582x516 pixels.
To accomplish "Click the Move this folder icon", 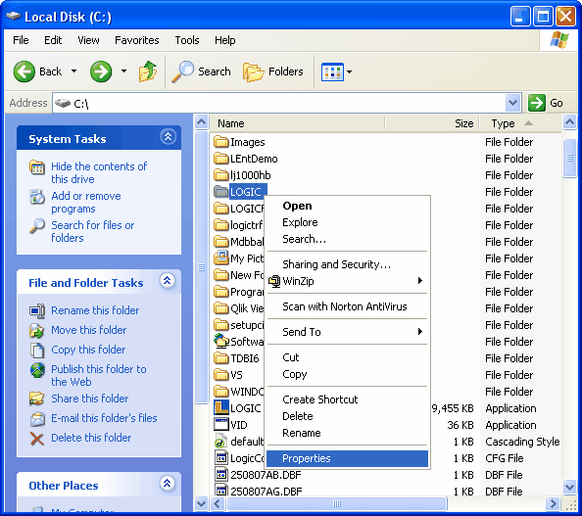I will pos(37,330).
